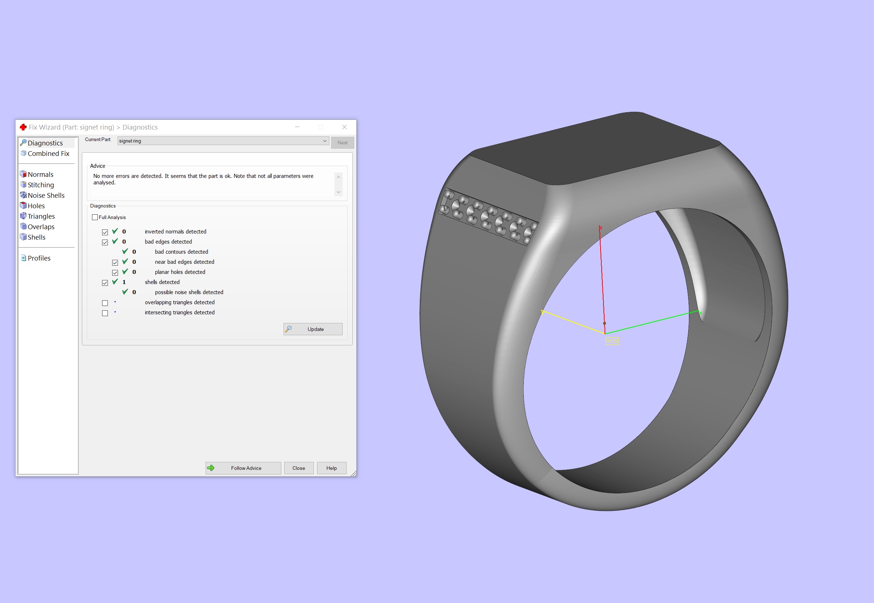The image size is (874, 603).
Task: Open the Current Part dropdown
Action: point(223,141)
